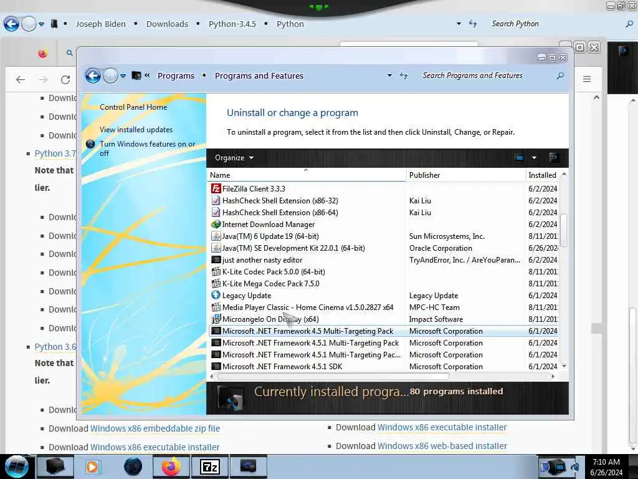Click the scroll down arrow of program list
The height and width of the screenshot is (479, 638).
pyautogui.click(x=564, y=366)
